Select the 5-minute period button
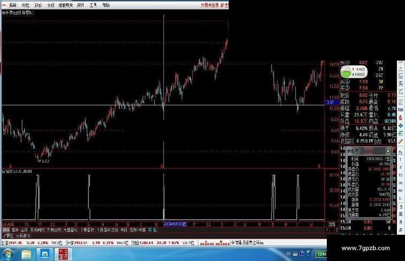The height and width of the screenshot is (261, 405). point(401,167)
